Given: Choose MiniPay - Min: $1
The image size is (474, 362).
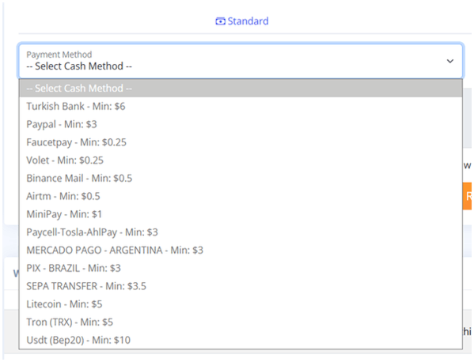Looking at the screenshot, I should [x=241, y=214].
